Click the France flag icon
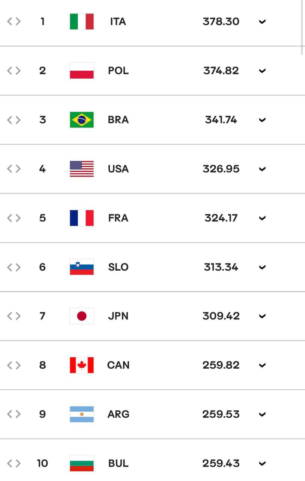The image size is (305, 481). (82, 218)
